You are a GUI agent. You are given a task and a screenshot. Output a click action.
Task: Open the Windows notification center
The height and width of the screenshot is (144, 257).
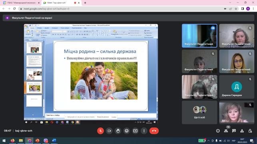[x=252, y=140]
